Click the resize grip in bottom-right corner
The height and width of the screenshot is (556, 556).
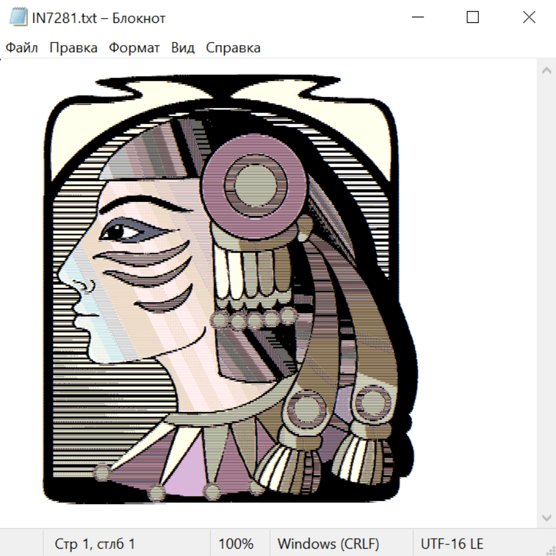550,550
